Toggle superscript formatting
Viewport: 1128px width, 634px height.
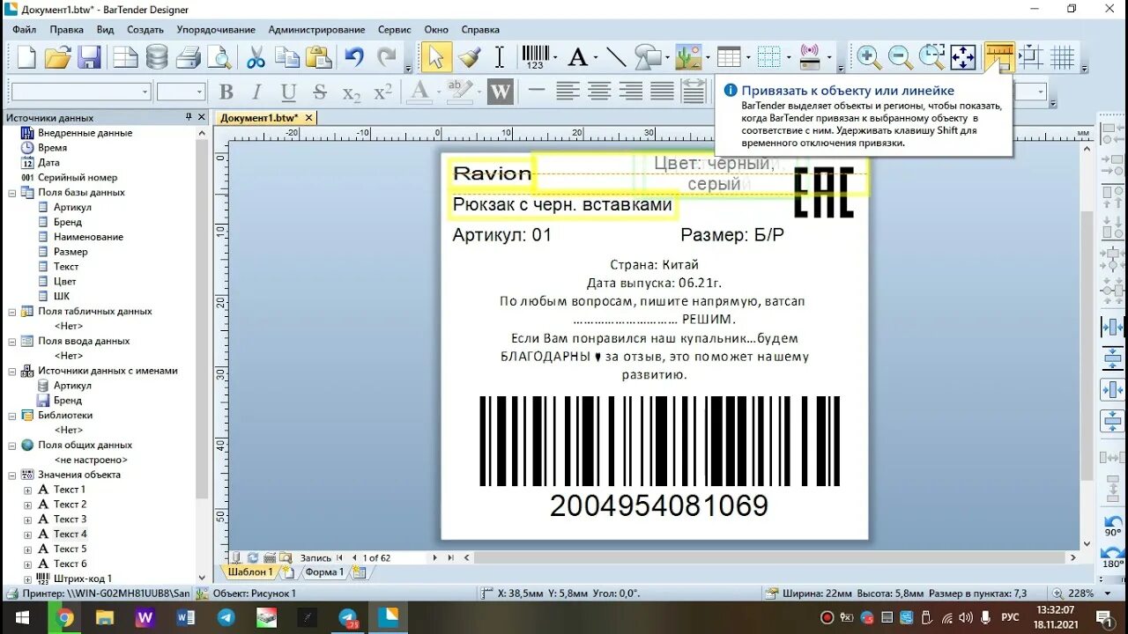(x=382, y=92)
